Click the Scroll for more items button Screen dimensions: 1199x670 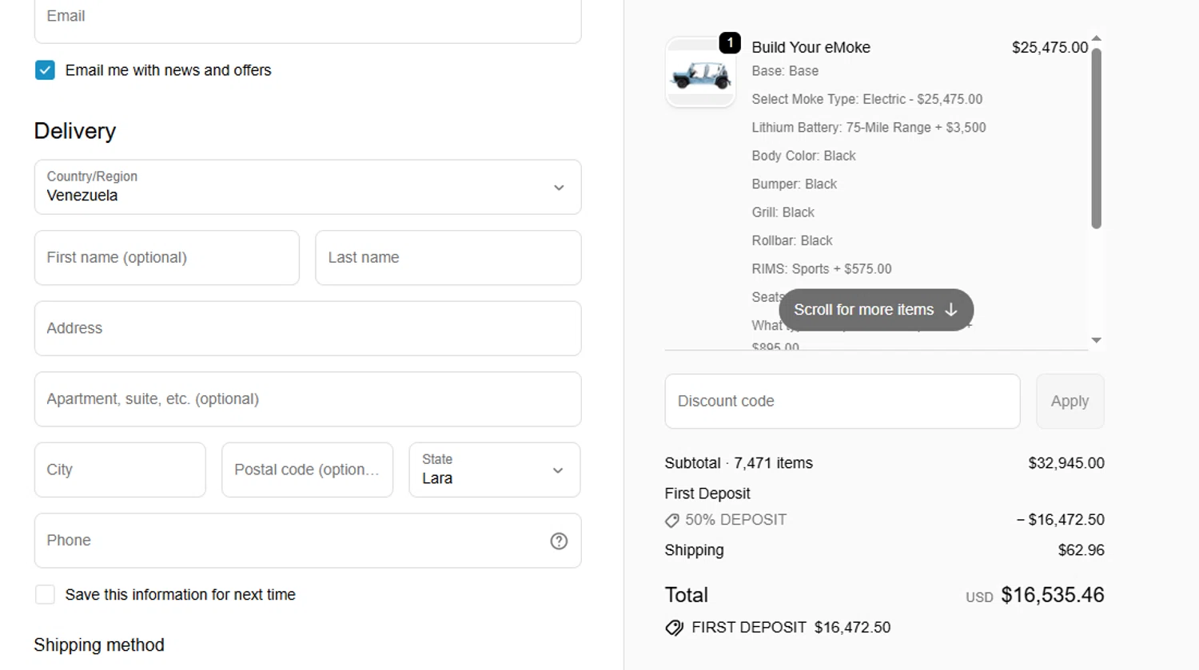click(x=876, y=310)
